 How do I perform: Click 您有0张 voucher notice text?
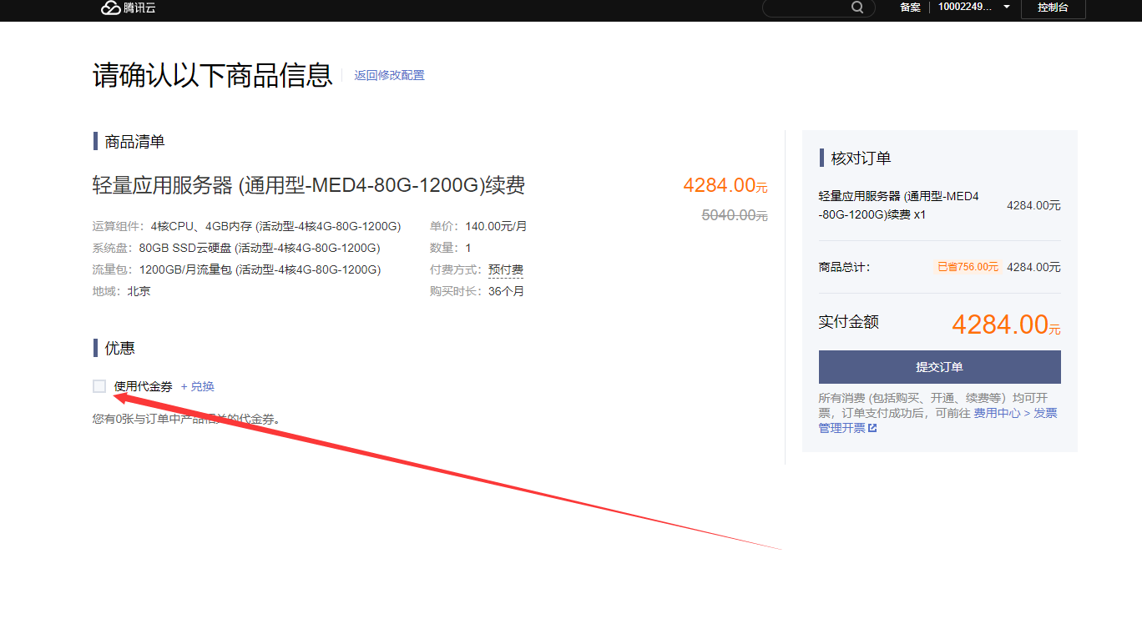coord(186,419)
